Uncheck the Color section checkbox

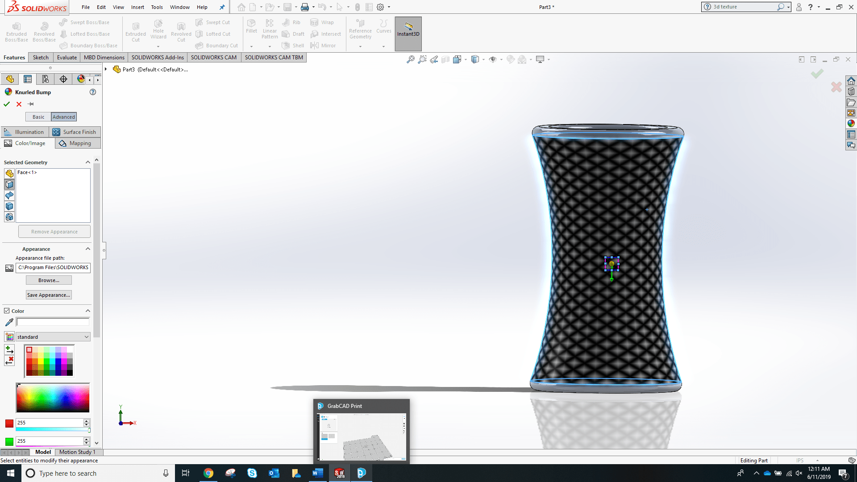point(7,311)
